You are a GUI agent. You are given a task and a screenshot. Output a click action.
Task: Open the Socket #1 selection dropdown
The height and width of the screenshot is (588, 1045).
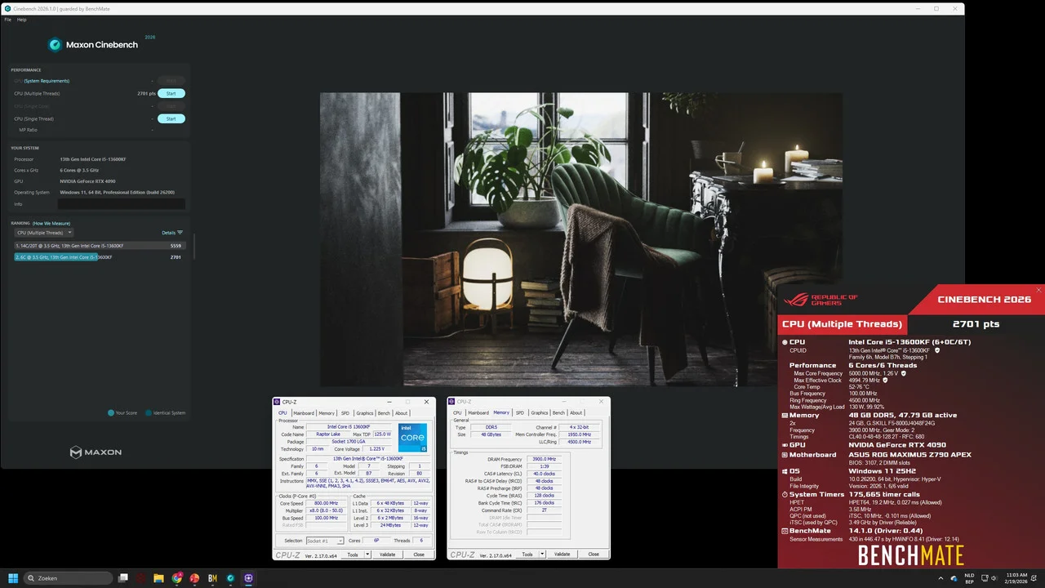click(x=325, y=541)
